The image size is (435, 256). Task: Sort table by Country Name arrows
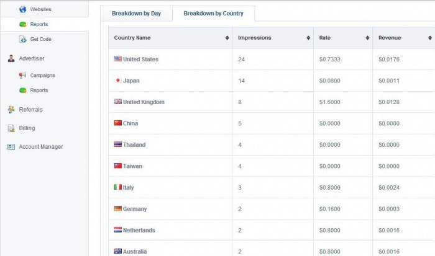tap(227, 38)
